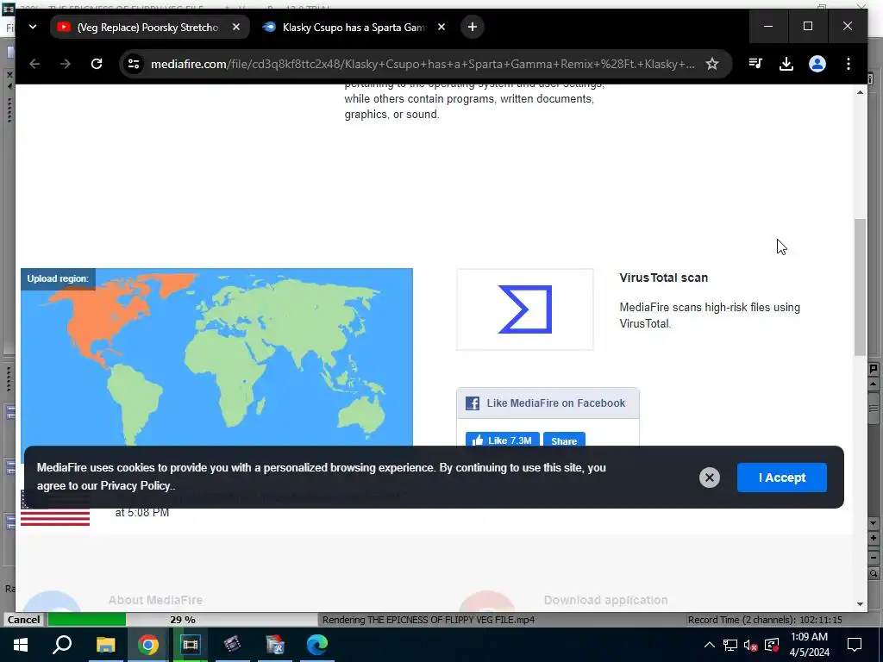Image resolution: width=883 pixels, height=662 pixels.
Task: Open Chrome downloads icon
Action: pos(786,64)
